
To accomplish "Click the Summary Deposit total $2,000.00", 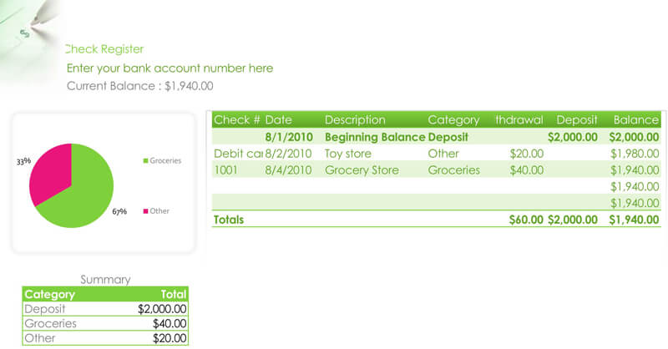I will pyautogui.click(x=162, y=309).
